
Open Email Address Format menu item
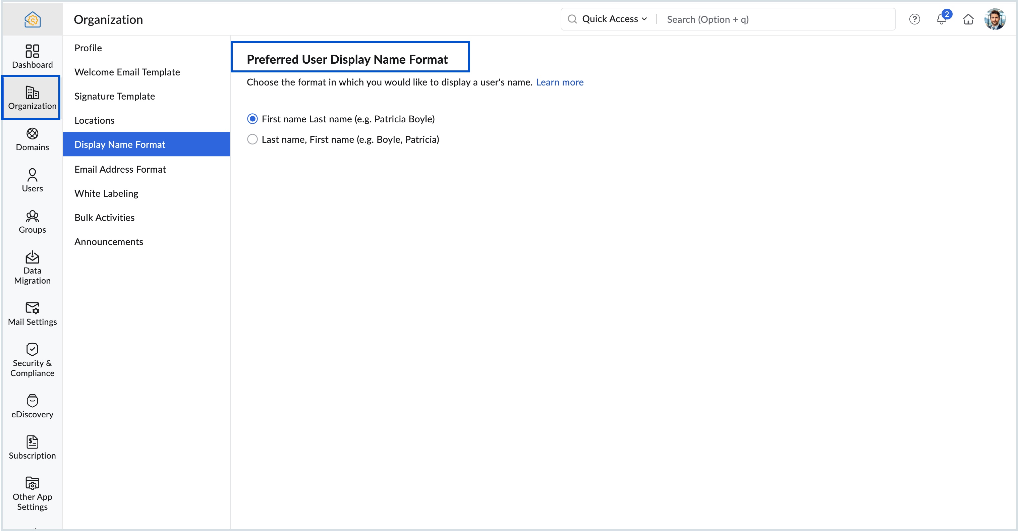click(120, 169)
